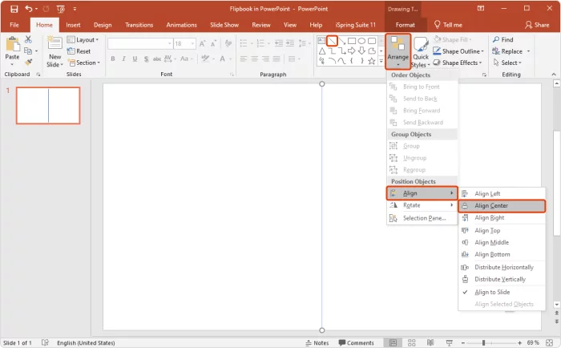Toggle text Shadow button

point(146,59)
